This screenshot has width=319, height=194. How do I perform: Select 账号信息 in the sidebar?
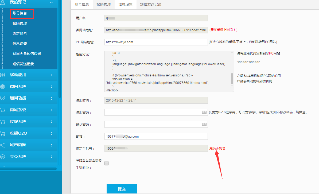(x=20, y=13)
